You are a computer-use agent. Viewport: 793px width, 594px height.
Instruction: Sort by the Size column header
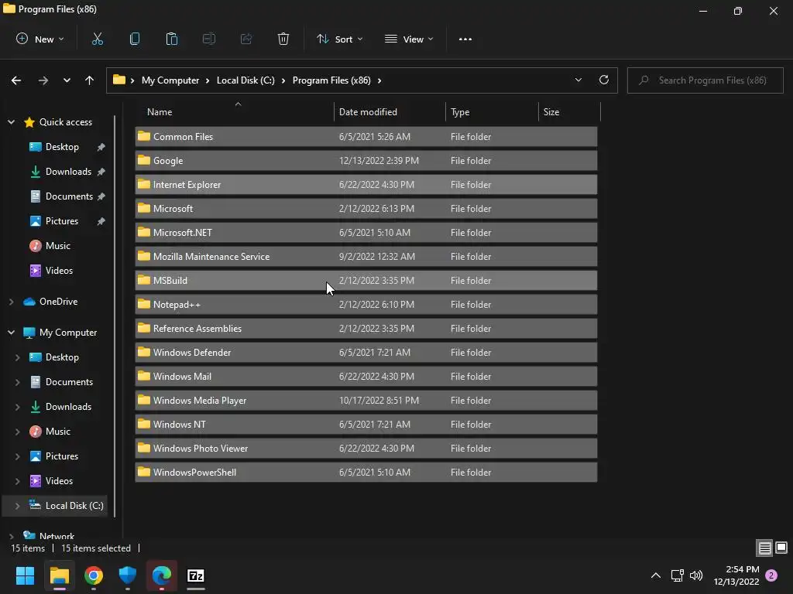(551, 112)
